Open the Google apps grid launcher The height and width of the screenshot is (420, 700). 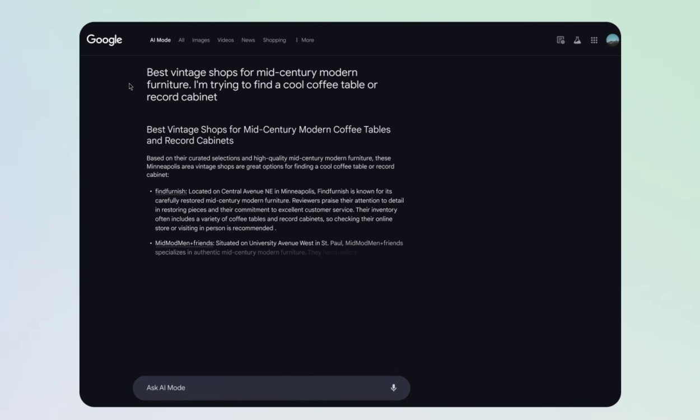(594, 40)
